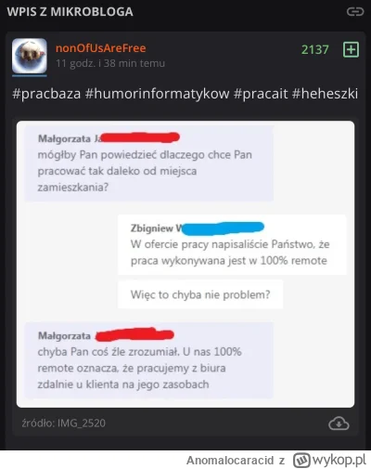The image size is (371, 469).
Task: Open the post timestamp '11 godz. i 38 min temu'
Action: pyautogui.click(x=110, y=63)
